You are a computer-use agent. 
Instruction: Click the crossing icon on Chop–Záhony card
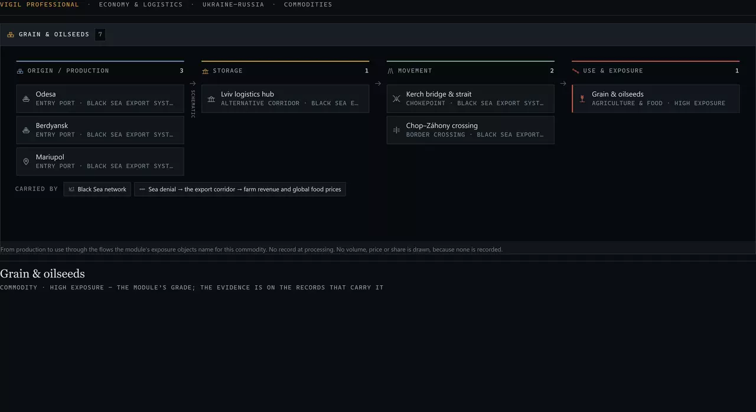pyautogui.click(x=396, y=130)
